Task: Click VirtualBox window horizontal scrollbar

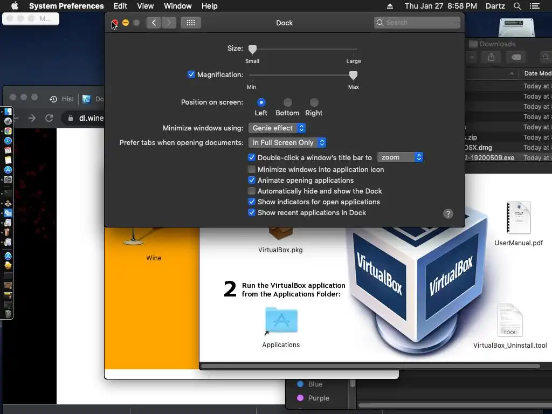Action: (x=370, y=366)
